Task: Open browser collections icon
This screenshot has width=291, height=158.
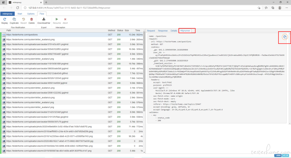Action: 273,8
